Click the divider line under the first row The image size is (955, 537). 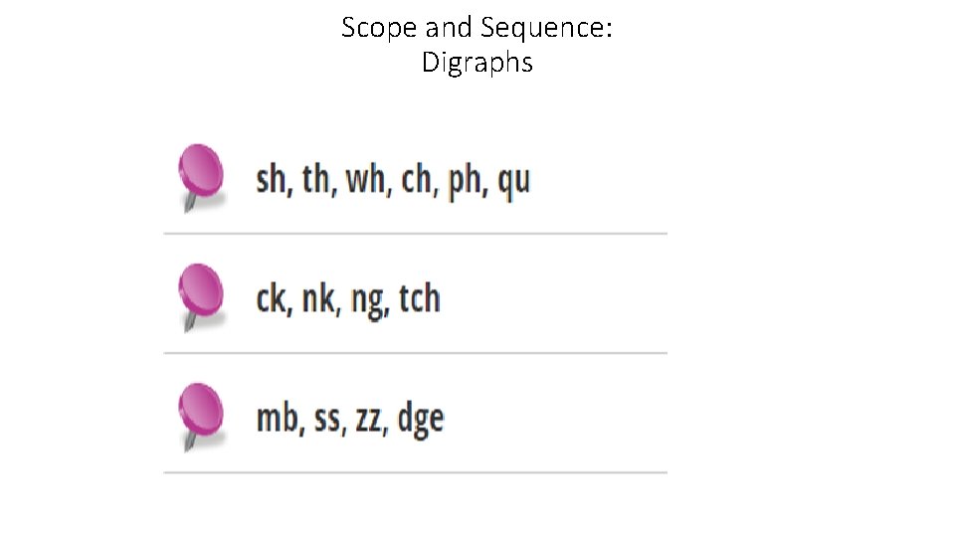pyautogui.click(x=415, y=234)
